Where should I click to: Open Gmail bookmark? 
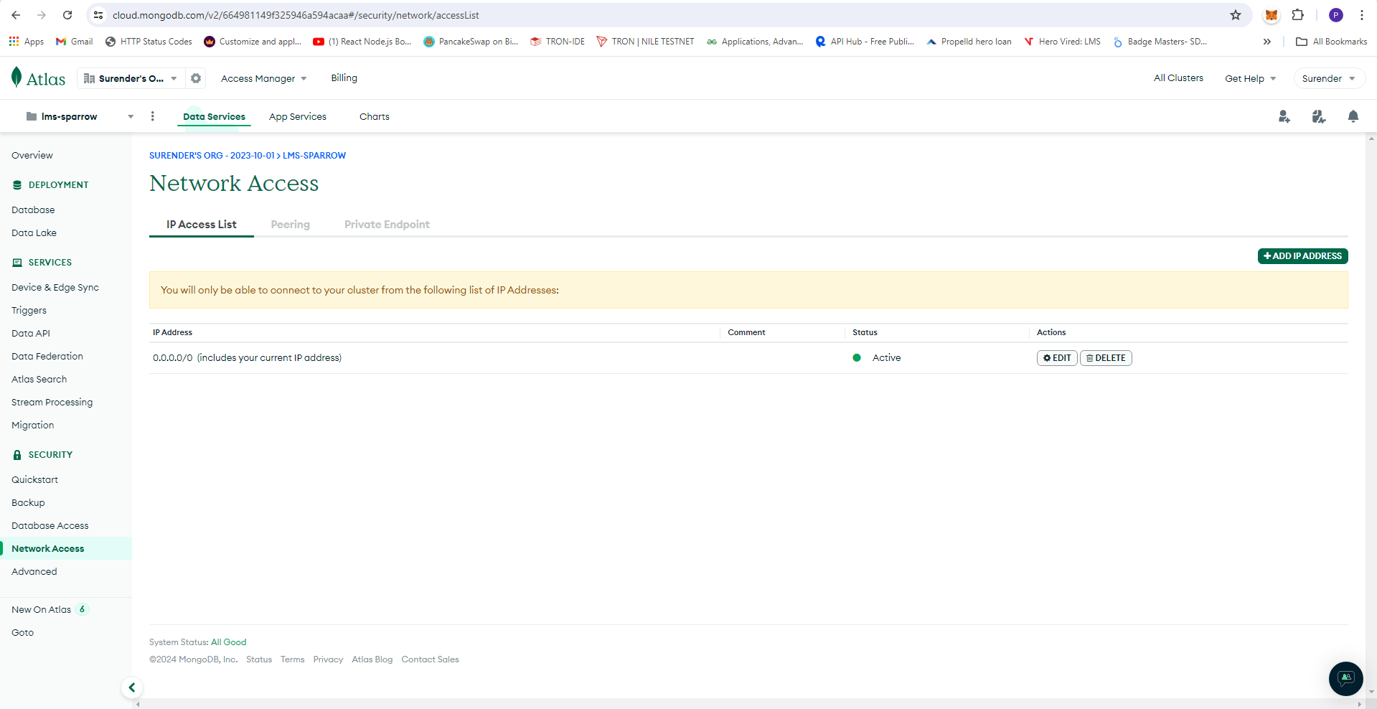[75, 42]
